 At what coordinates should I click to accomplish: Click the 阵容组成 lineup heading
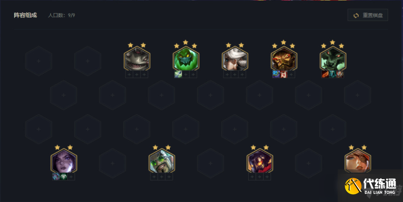pyautogui.click(x=26, y=15)
